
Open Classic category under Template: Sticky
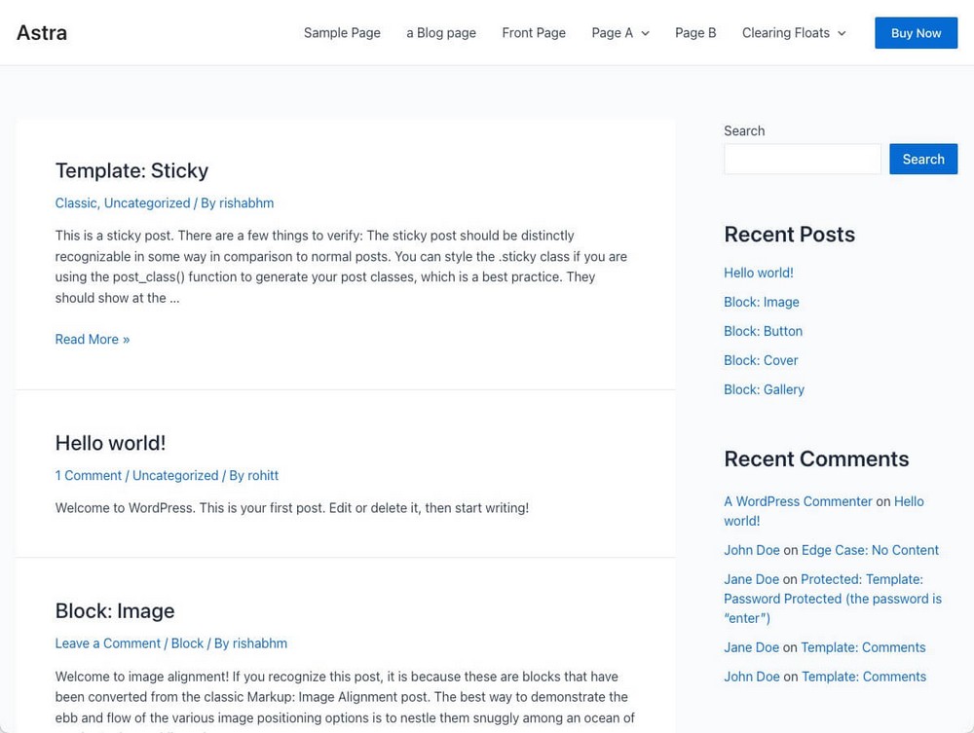click(x=76, y=202)
